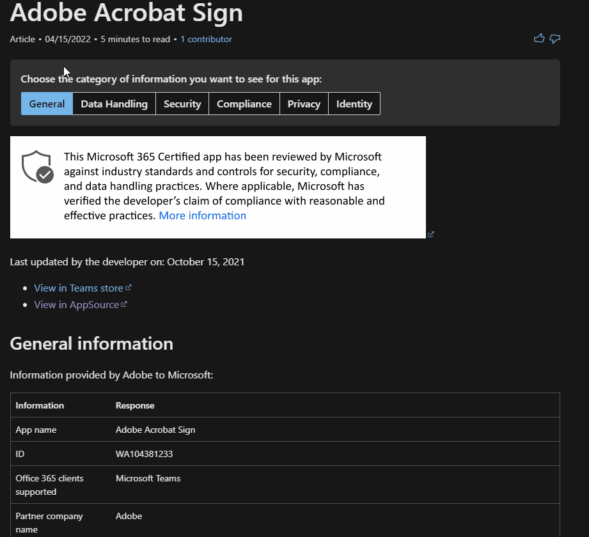Click the '5 minutes to read' text
The image size is (589, 537).
coord(135,39)
